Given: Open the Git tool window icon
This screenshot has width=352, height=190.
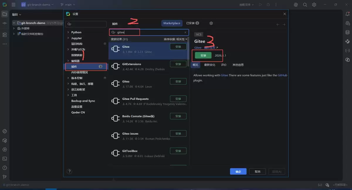Looking at the screenshot, I should (4, 177).
